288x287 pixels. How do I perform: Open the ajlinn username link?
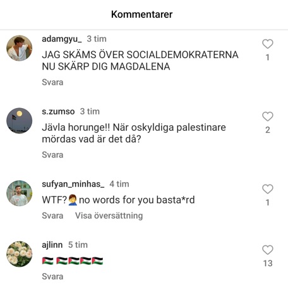tap(52, 245)
